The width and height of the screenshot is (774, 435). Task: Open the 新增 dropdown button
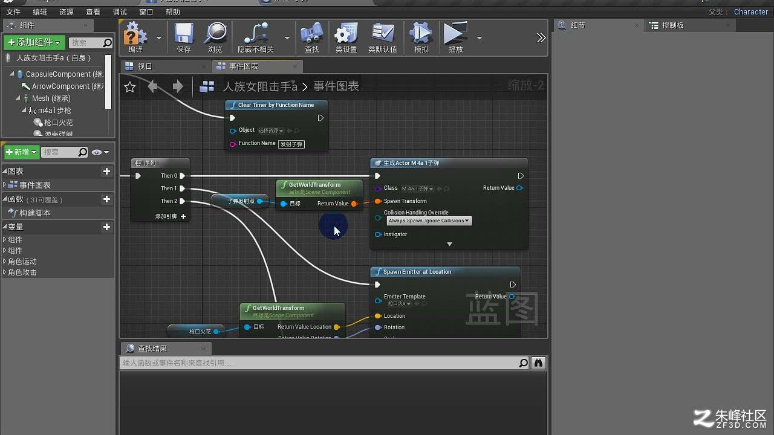point(22,152)
